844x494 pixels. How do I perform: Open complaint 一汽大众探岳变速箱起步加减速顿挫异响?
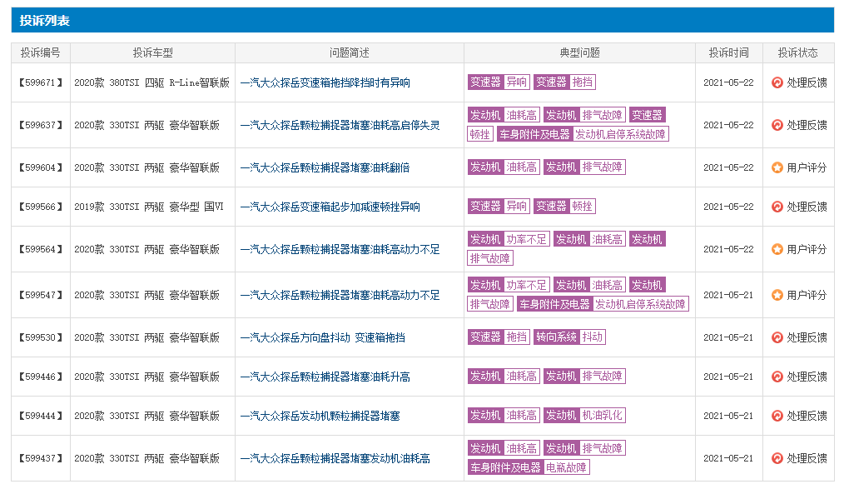pos(330,207)
